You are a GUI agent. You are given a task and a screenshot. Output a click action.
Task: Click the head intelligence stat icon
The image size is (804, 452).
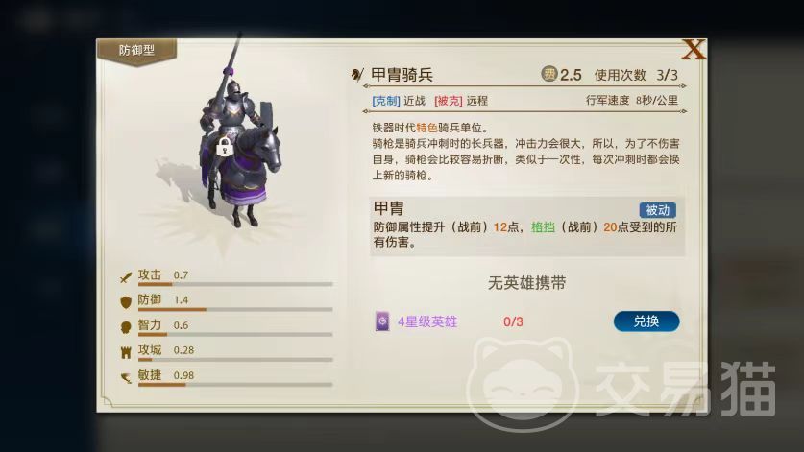126,327
